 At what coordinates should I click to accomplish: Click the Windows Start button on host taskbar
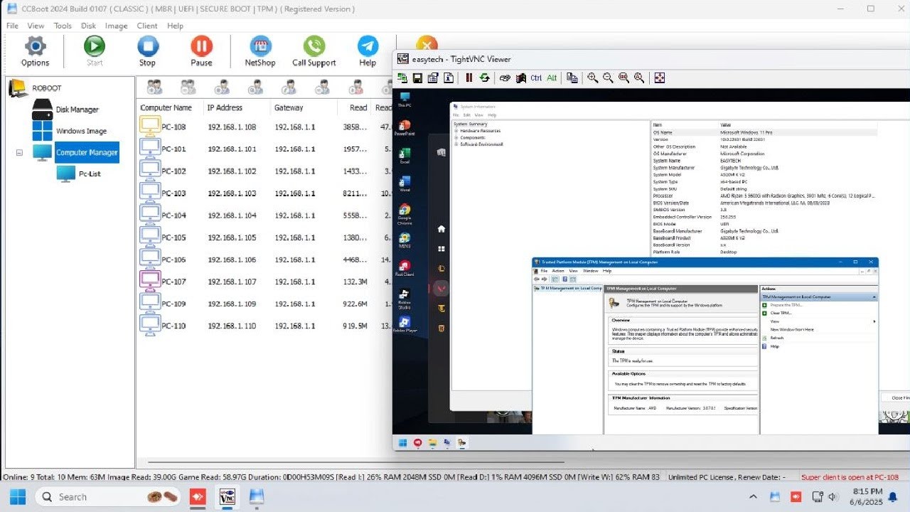pos(18,496)
